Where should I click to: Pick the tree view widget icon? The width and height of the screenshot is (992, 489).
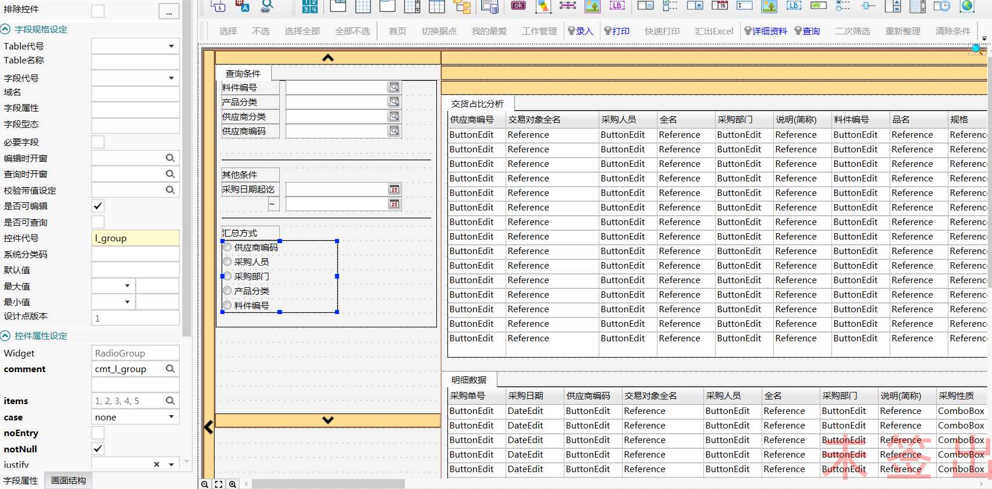tap(463, 6)
